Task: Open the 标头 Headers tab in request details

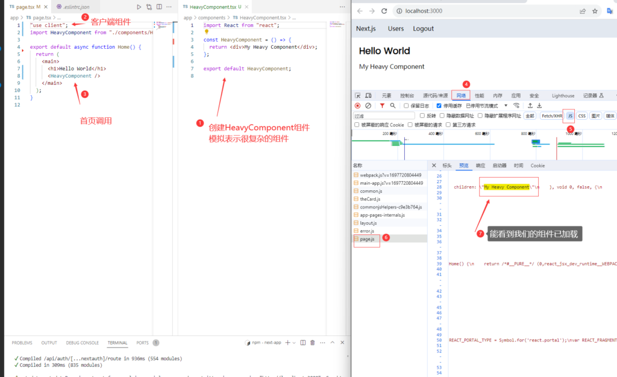Action: coord(447,166)
